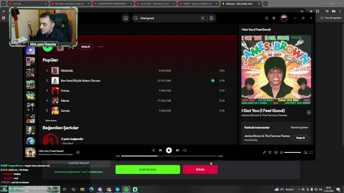This screenshot has width=344, height=193.
Task: Open Chrome tab search dropdown arrow
Action: pyautogui.click(x=3, y=4)
